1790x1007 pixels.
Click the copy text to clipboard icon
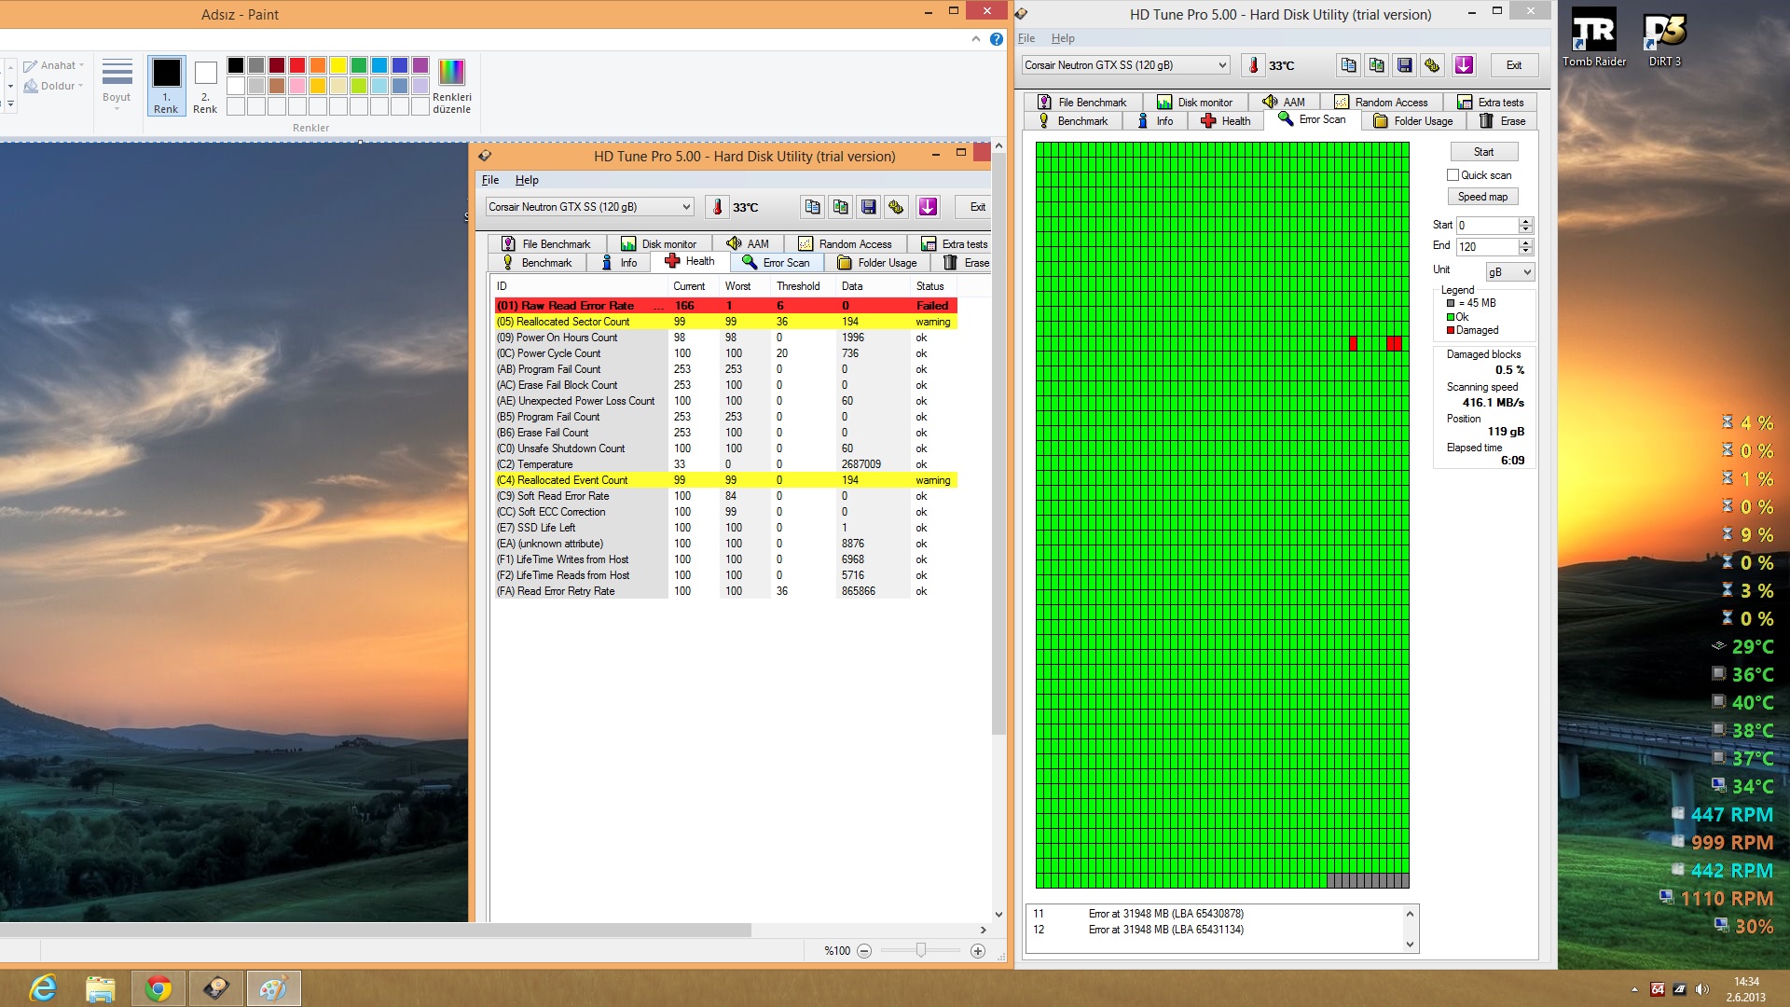1348,65
